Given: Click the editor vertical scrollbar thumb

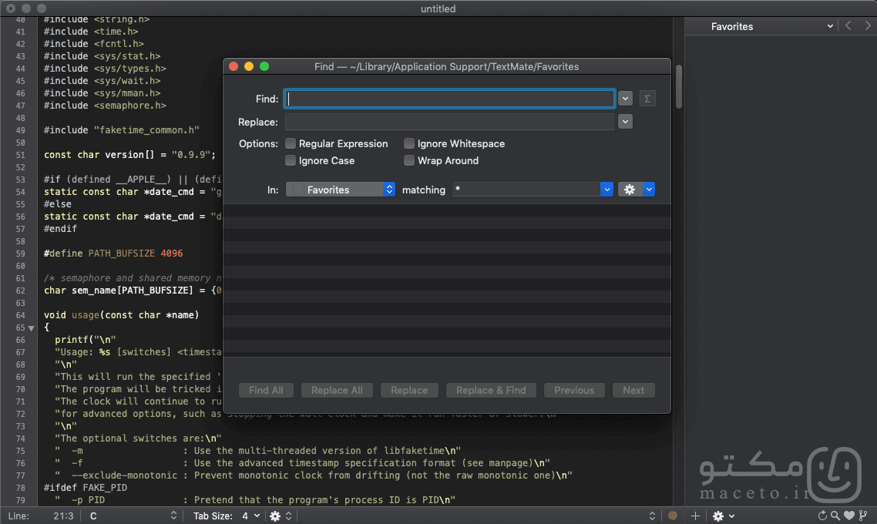Looking at the screenshot, I should 678,86.
